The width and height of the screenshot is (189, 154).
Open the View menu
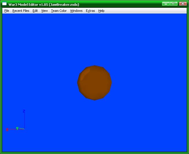tap(44, 11)
